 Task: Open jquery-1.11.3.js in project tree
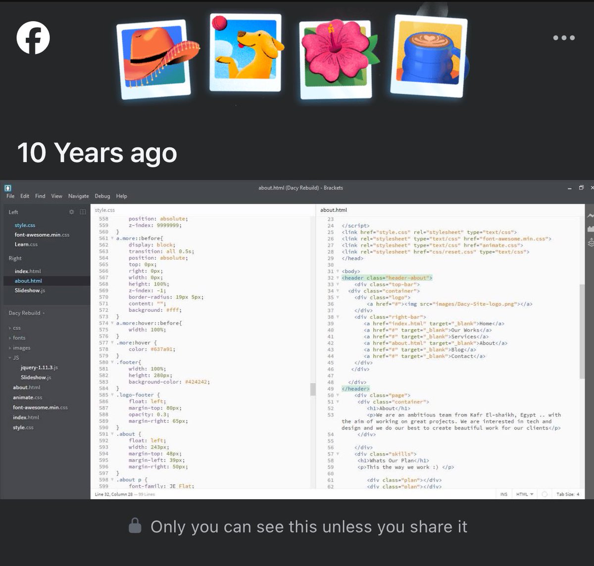click(39, 368)
